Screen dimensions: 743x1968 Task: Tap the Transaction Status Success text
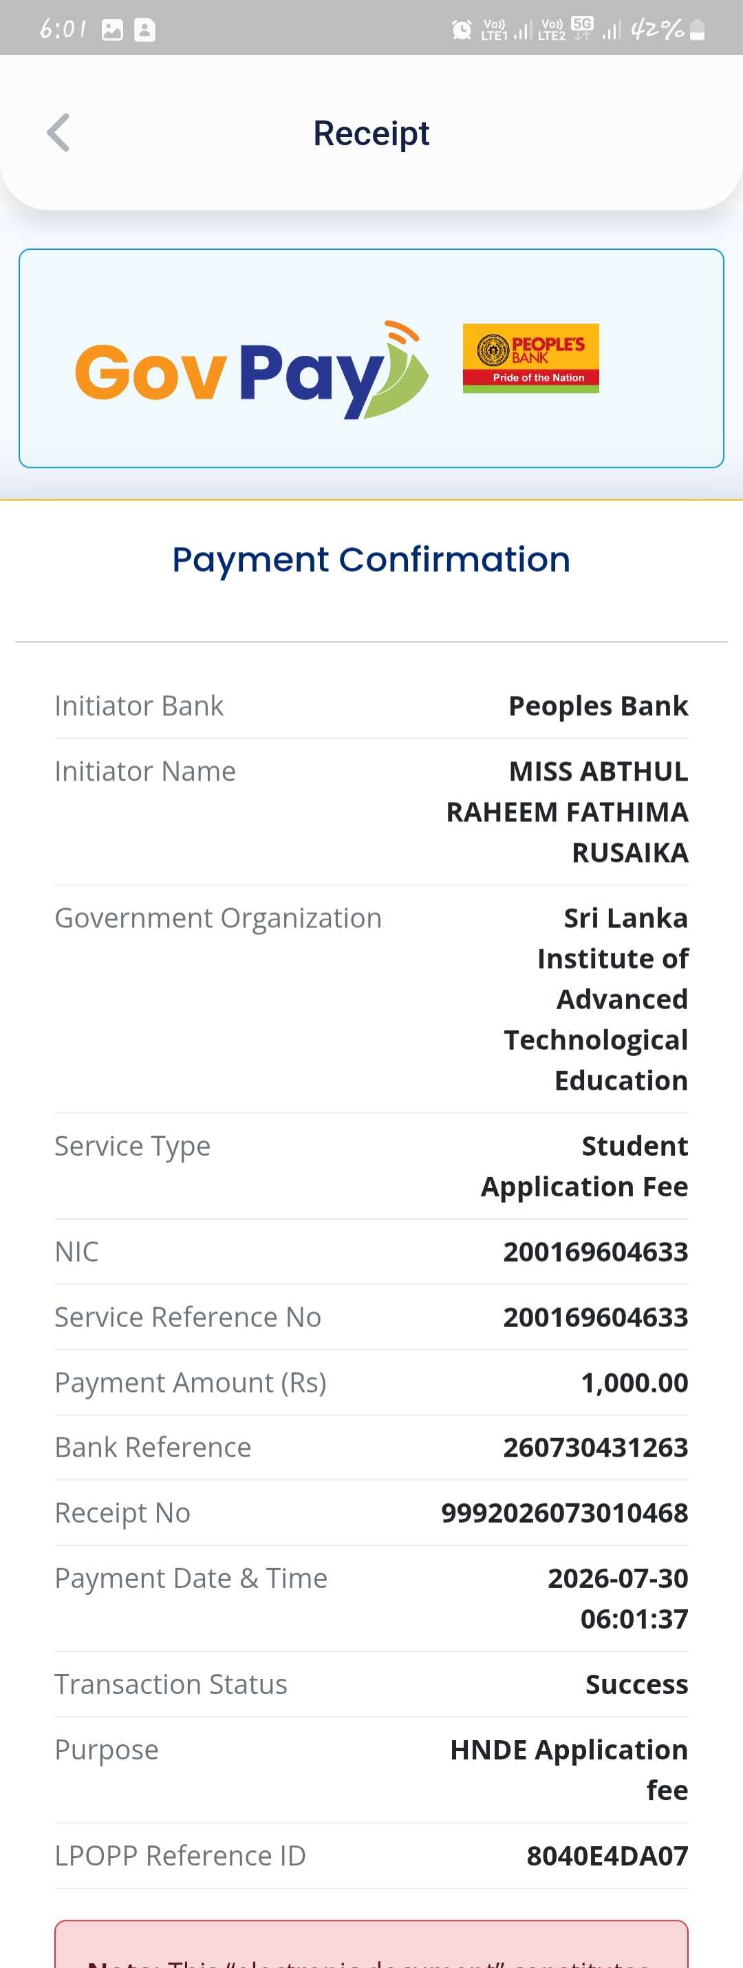pyautogui.click(x=637, y=1684)
